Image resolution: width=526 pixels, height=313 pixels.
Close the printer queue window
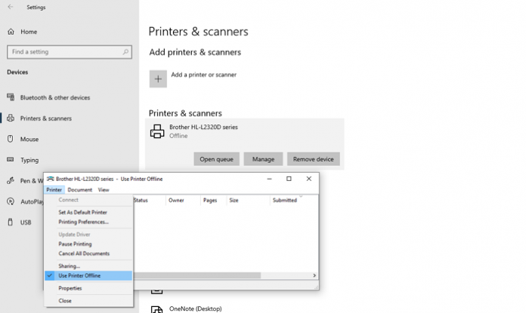[x=308, y=179]
